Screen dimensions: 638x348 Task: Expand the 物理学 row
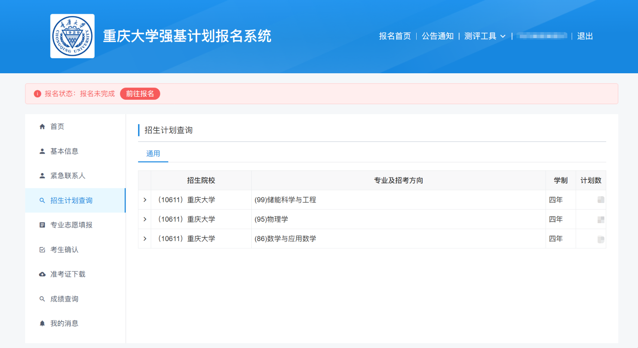pos(145,219)
